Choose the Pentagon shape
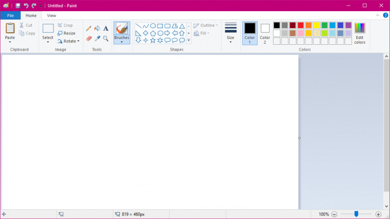 (x=153, y=33)
